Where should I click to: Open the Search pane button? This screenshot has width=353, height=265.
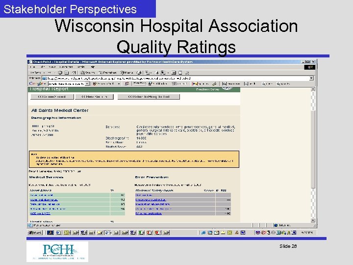click(x=88, y=73)
